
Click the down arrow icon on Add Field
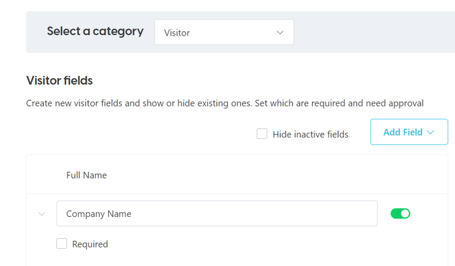[431, 132]
